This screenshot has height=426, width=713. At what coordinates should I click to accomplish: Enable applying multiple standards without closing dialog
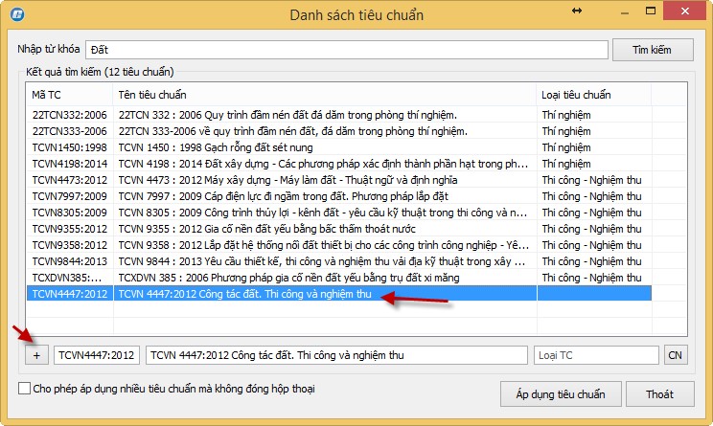click(24, 389)
